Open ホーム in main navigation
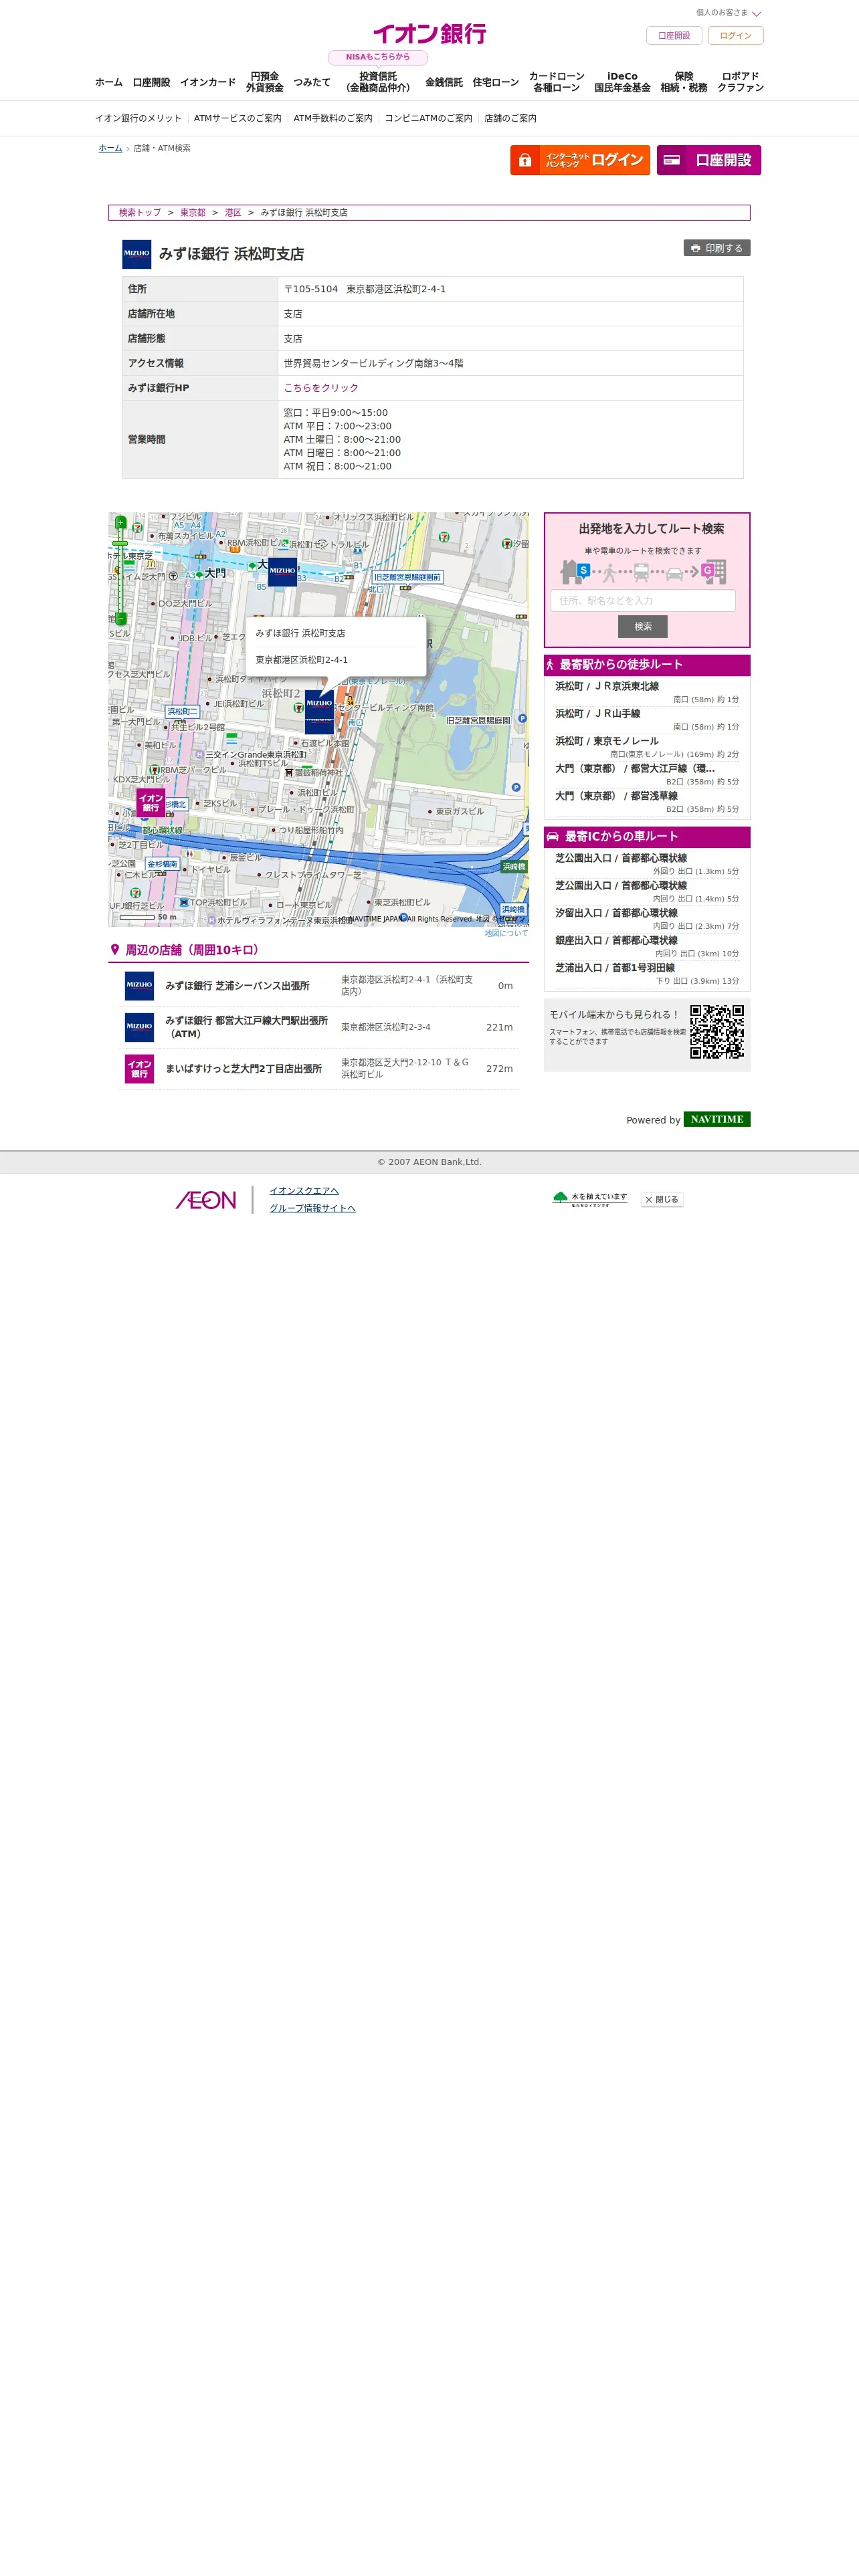 [x=109, y=82]
